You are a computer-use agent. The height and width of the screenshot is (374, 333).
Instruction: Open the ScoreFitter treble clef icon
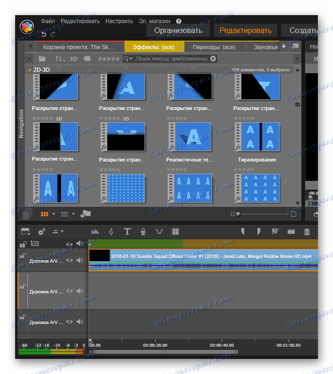click(111, 231)
